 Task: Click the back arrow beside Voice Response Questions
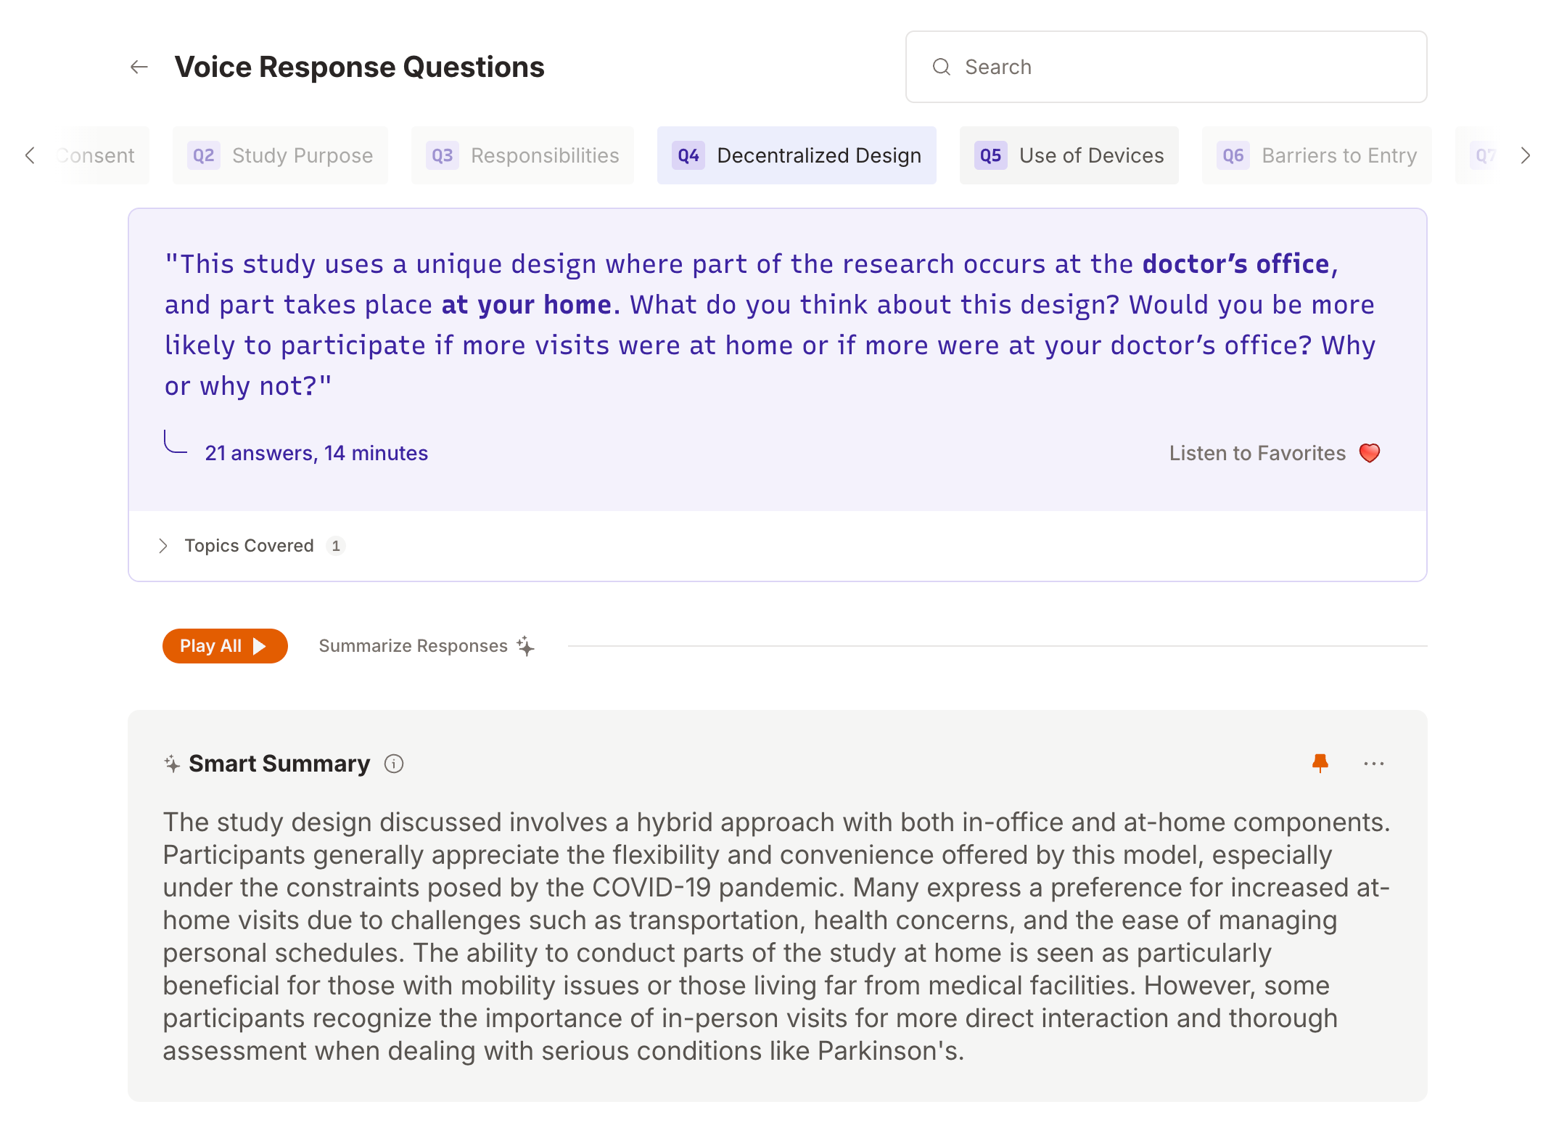139,68
